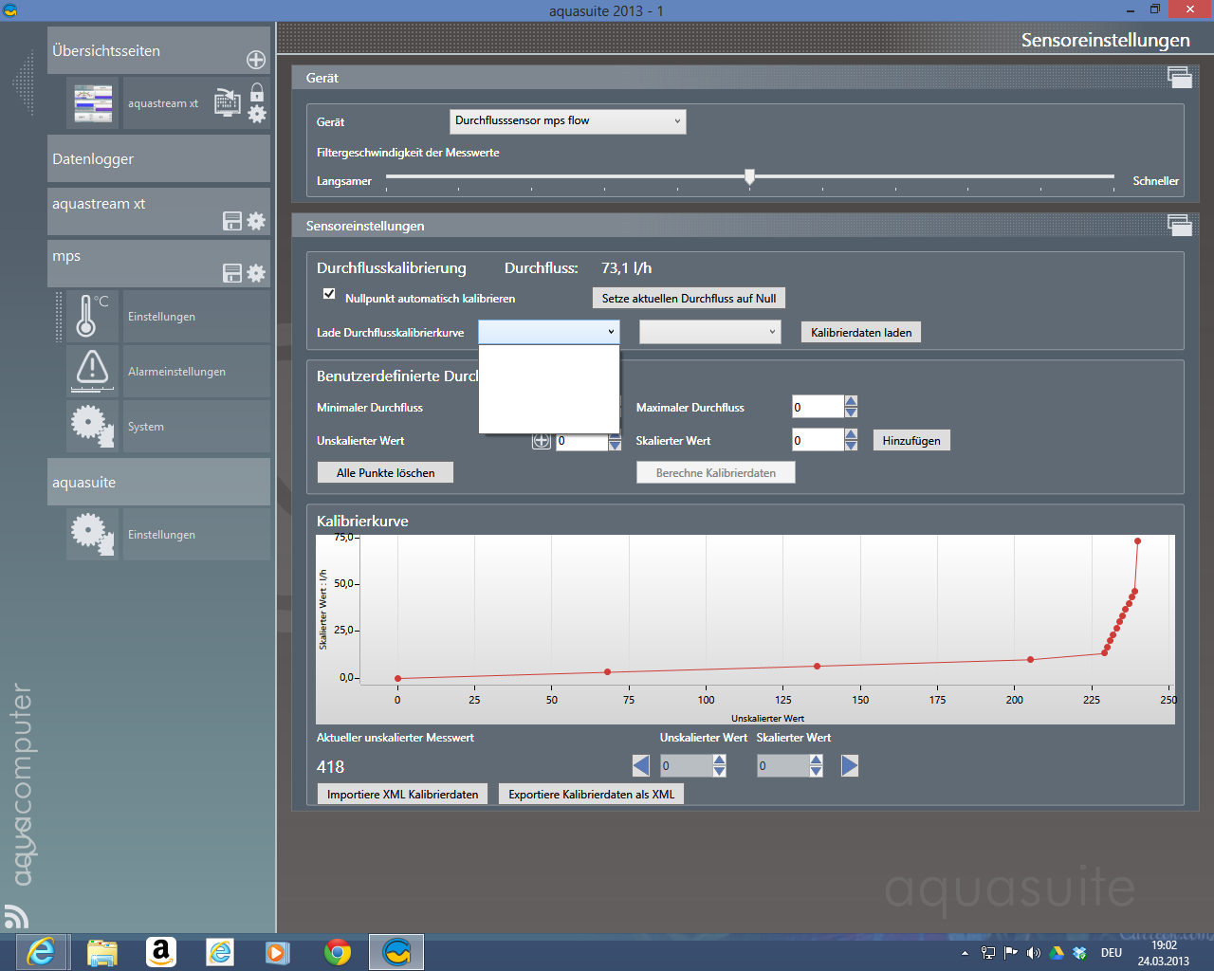Click the plus icon beside Übersichtsseiten

[256, 60]
